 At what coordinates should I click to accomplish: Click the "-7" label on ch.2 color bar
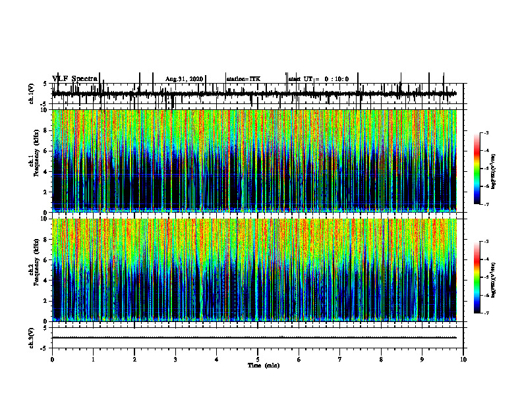[486, 313]
